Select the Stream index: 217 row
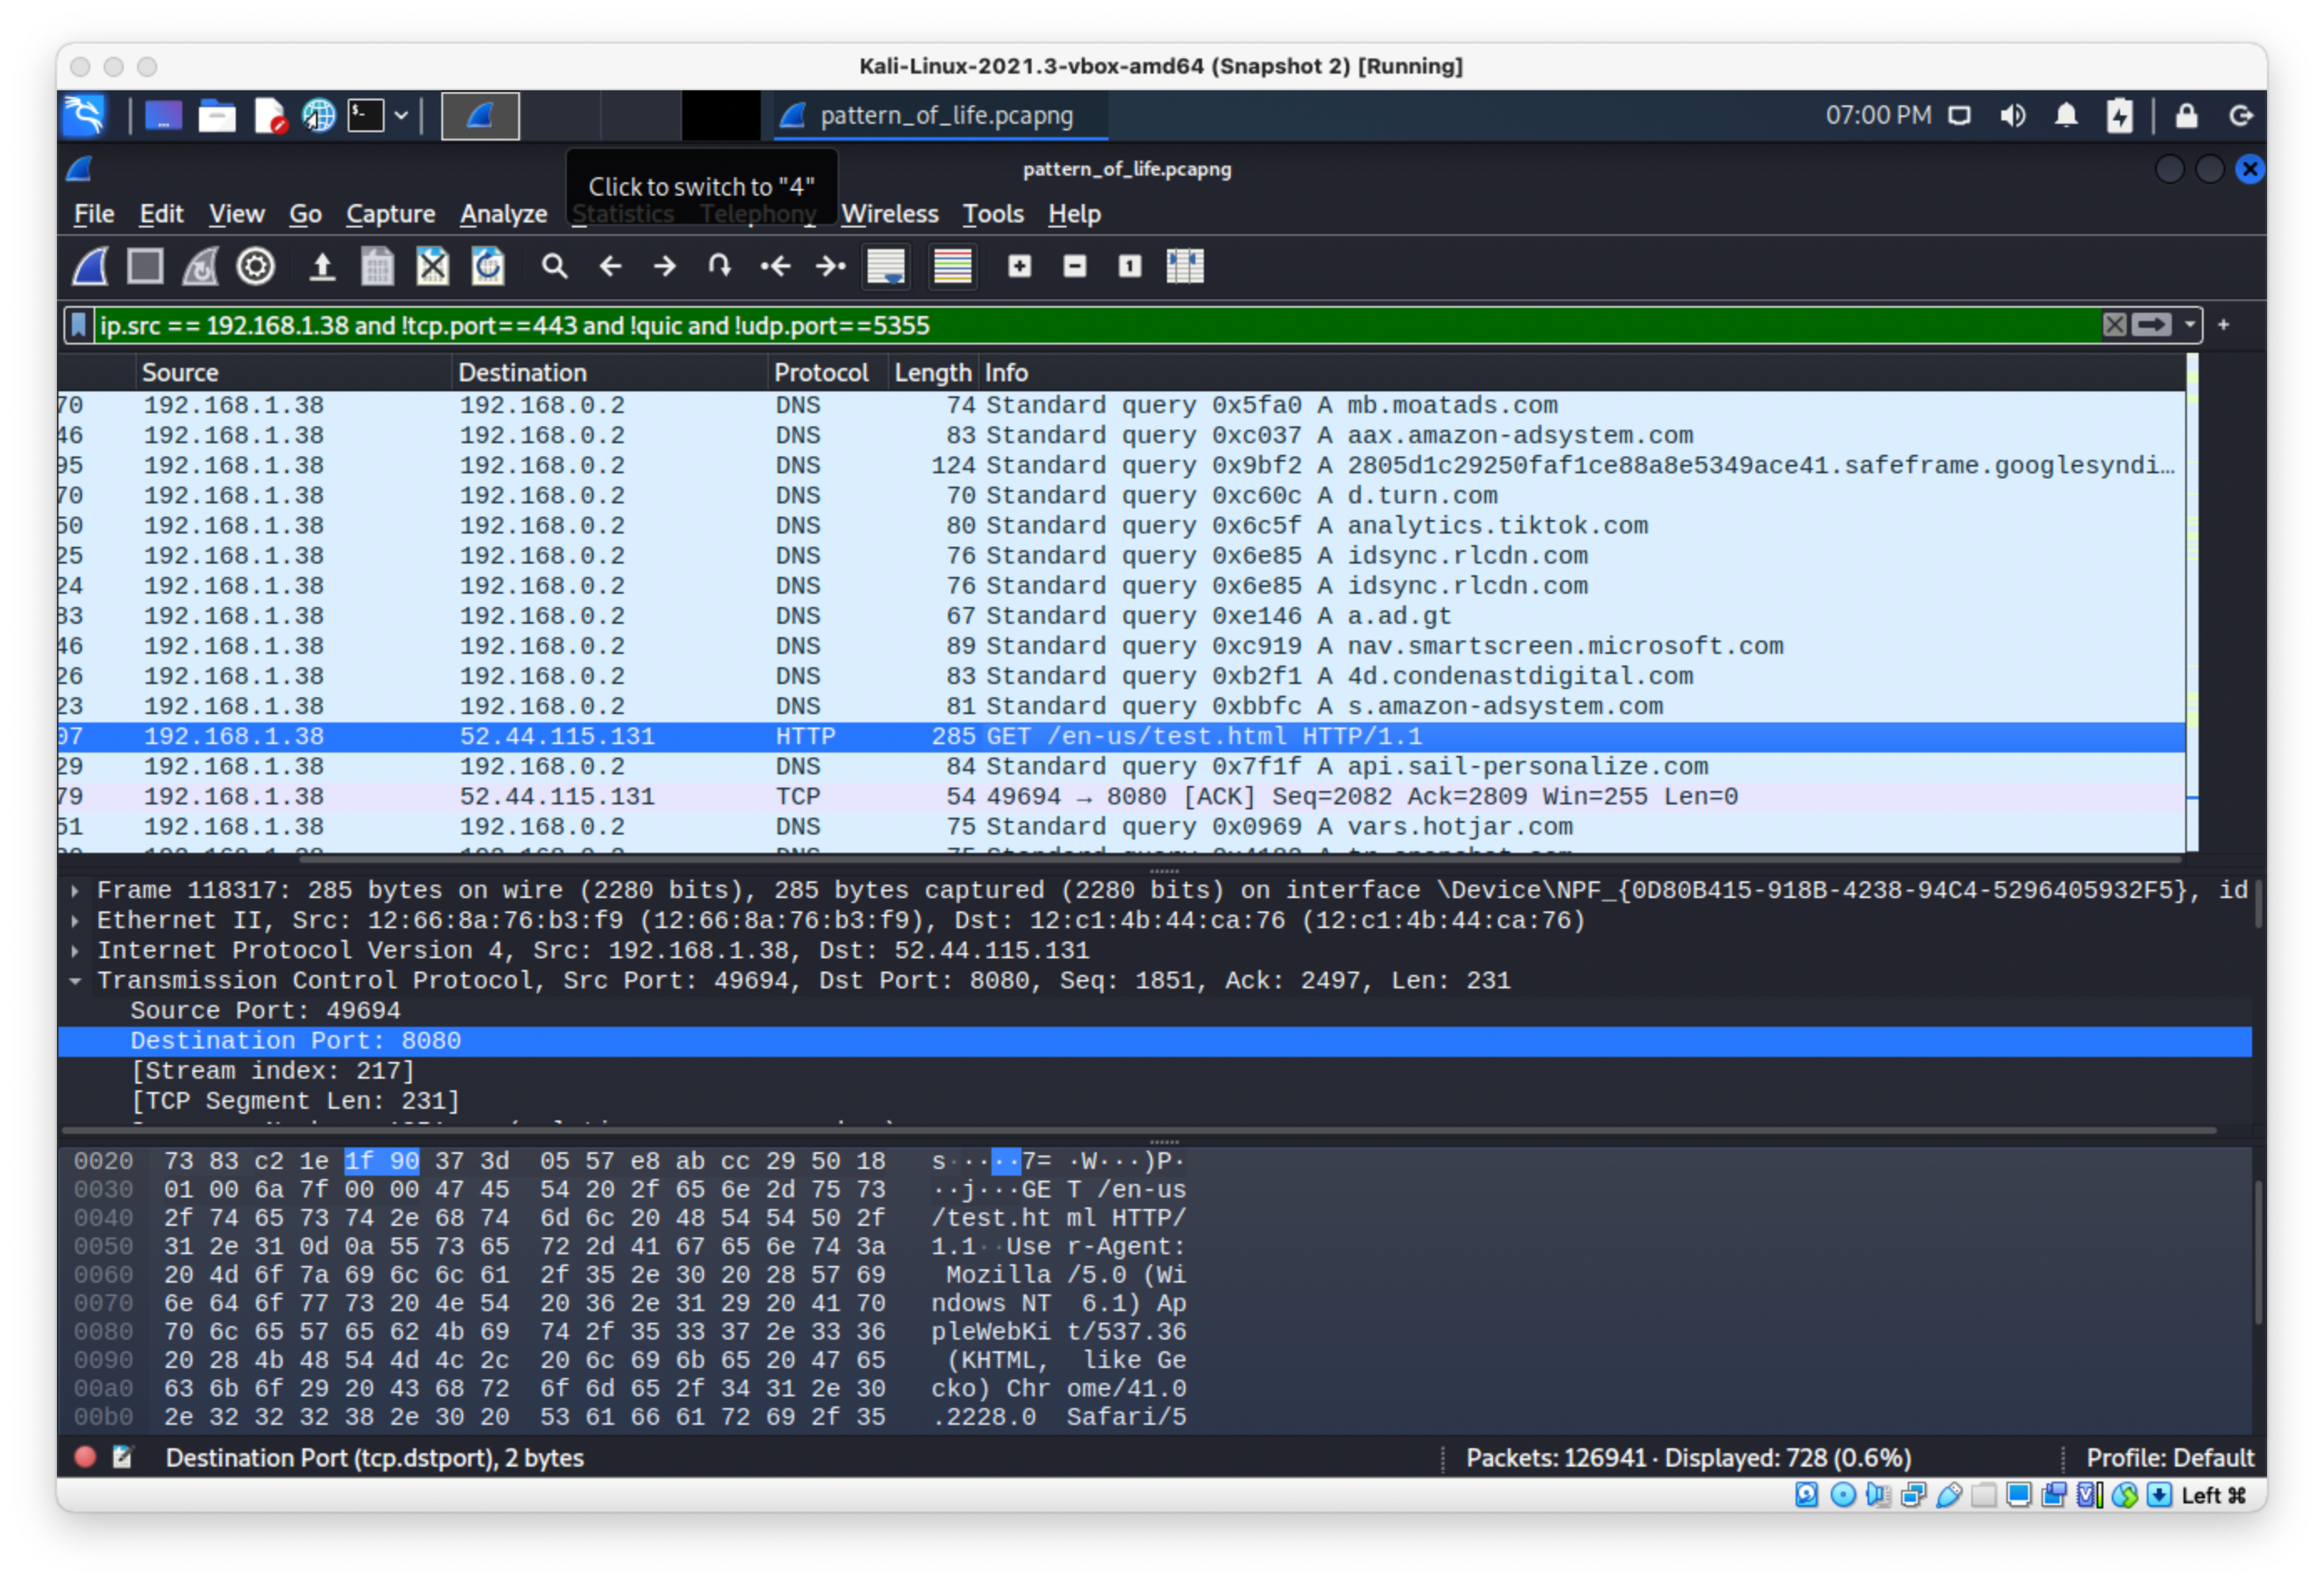This screenshot has height=1582, width=2324. [x=1154, y=1070]
